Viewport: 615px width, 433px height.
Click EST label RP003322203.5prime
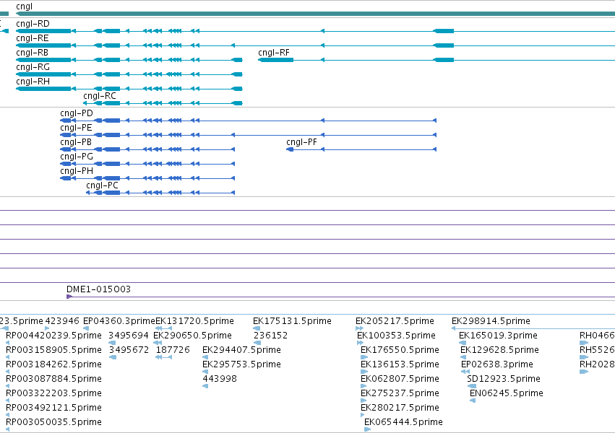point(53,394)
